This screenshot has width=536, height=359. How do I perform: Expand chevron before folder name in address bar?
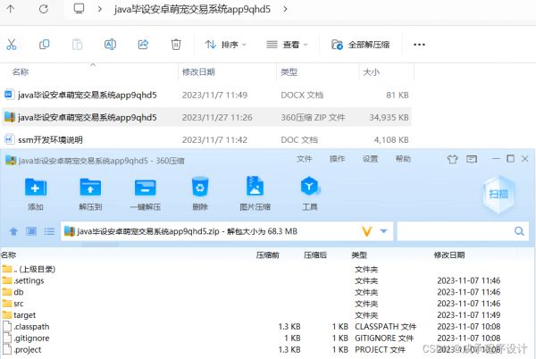pos(99,9)
